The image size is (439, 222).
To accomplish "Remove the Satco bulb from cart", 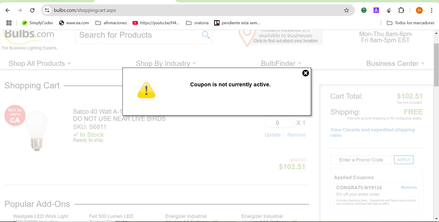I will coord(296,135).
